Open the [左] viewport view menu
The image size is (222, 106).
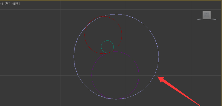pyautogui.click(x=7, y=4)
